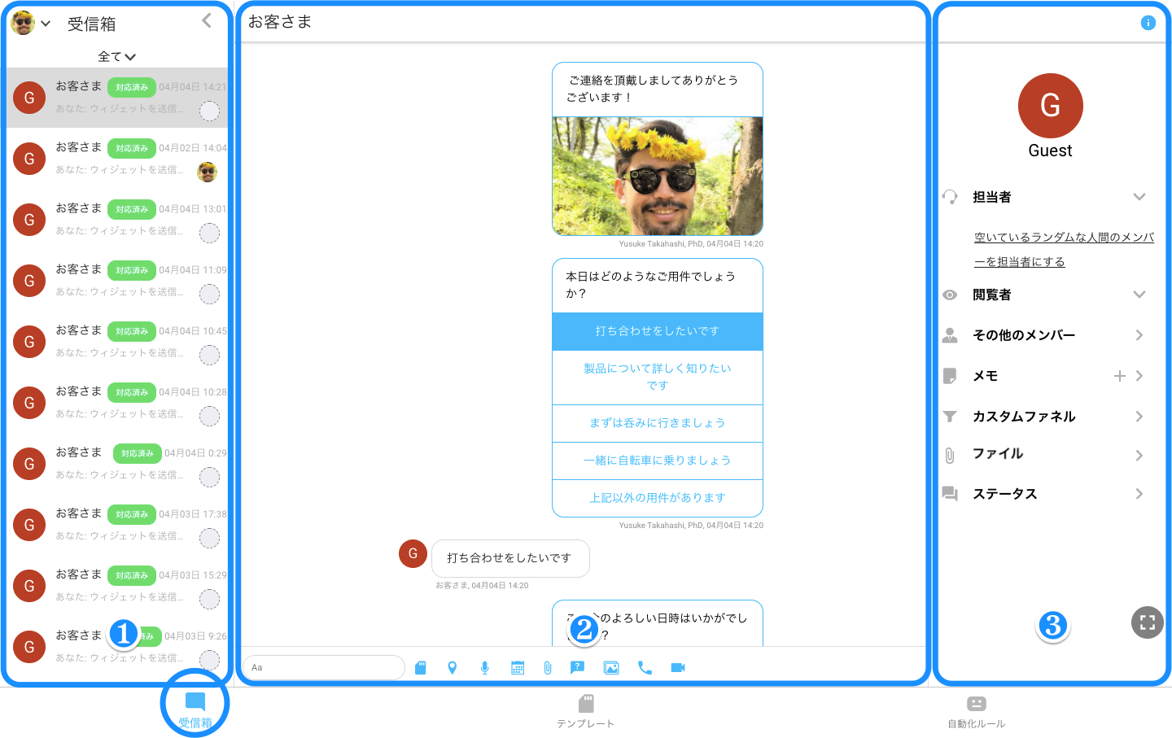The width and height of the screenshot is (1172, 738).
Task: Collapse the inbox list with the back chevron
Action: point(207,20)
